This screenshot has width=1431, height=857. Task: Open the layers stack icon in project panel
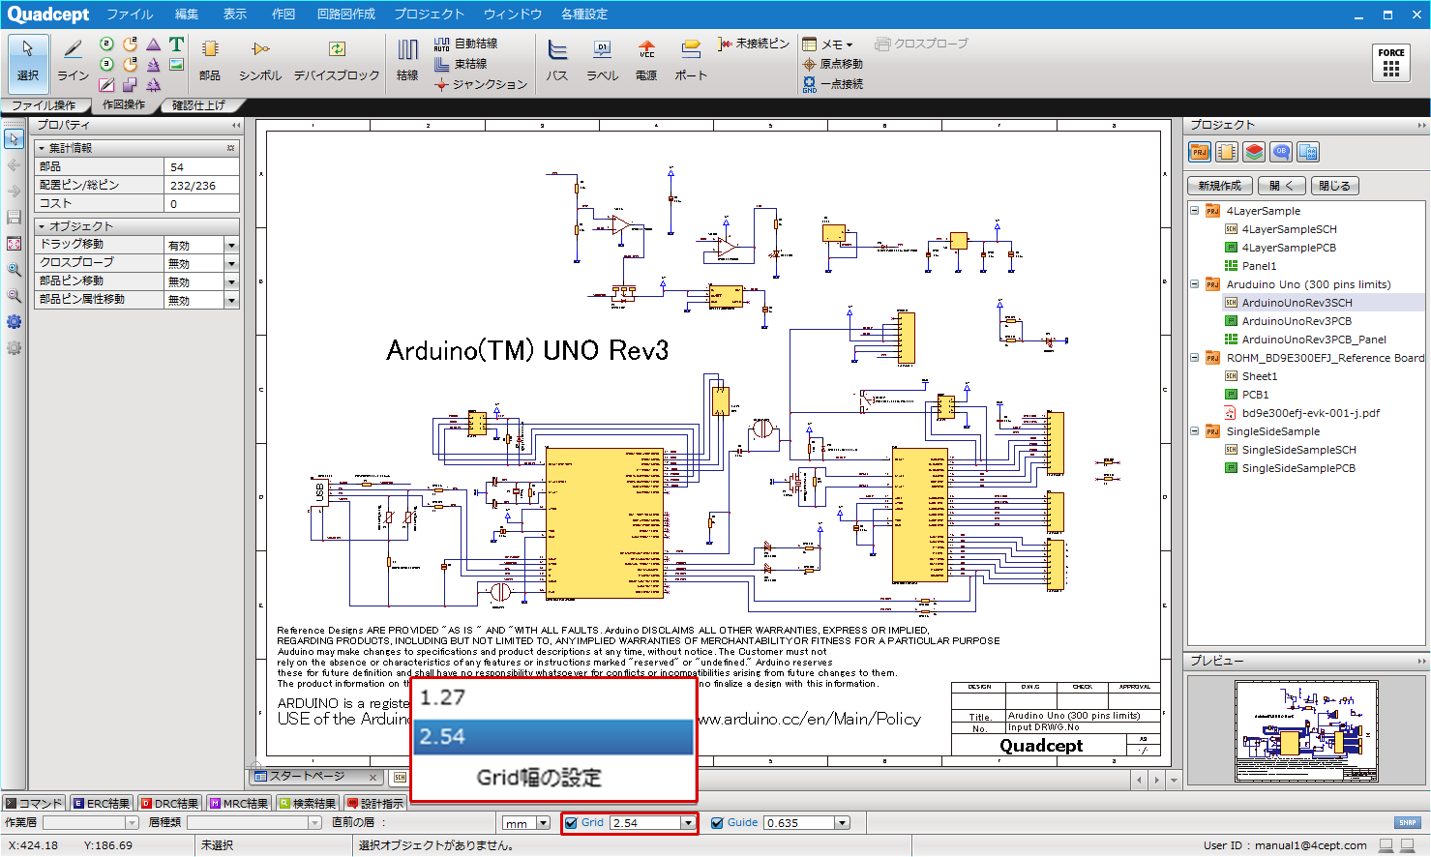click(1254, 152)
